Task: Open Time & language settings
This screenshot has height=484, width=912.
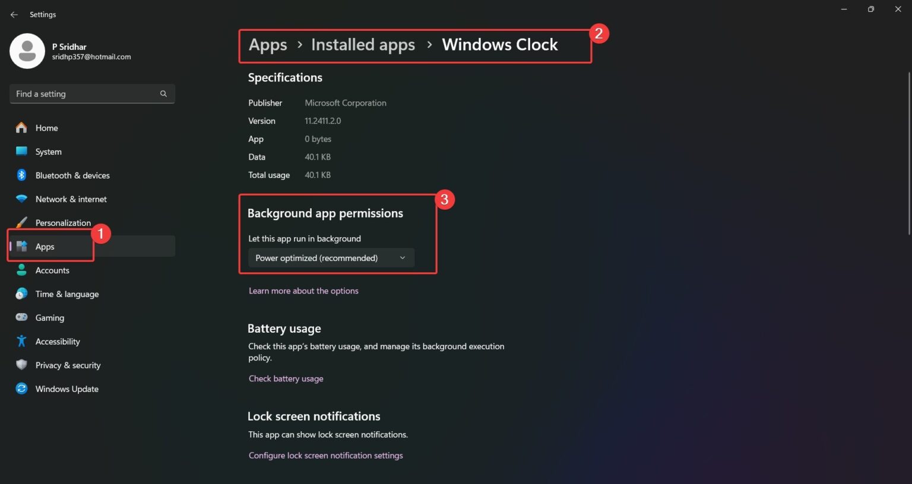Action: coord(21,294)
